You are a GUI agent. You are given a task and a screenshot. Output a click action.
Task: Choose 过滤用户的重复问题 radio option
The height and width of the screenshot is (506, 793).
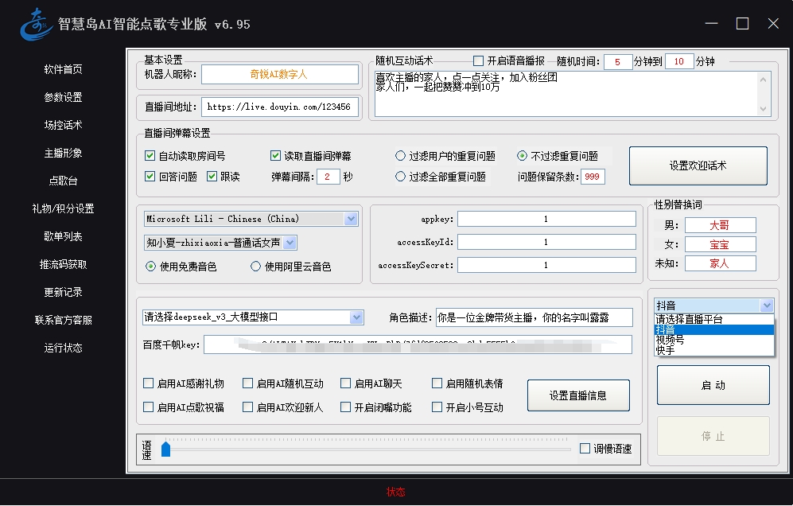(401, 156)
